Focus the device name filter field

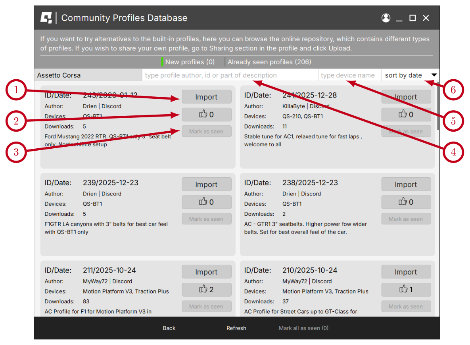coord(349,75)
